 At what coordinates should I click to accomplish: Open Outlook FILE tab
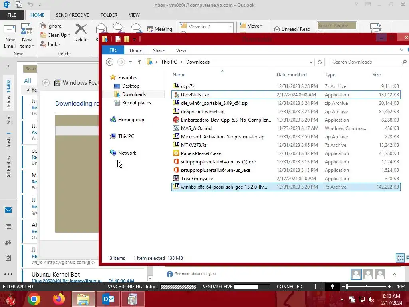(x=12, y=15)
